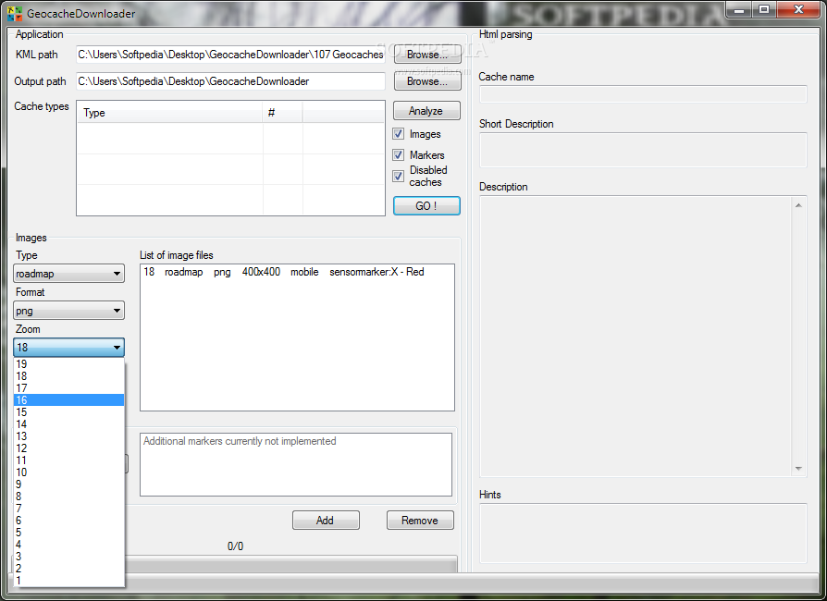This screenshot has width=827, height=601.
Task: Click inside the Description text area
Action: [635, 337]
